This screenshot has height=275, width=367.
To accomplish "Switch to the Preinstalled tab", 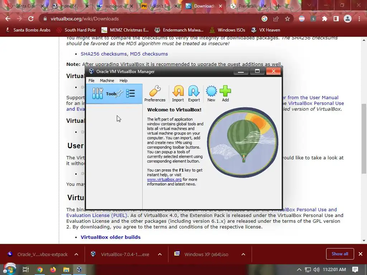I will [x=248, y=6].
